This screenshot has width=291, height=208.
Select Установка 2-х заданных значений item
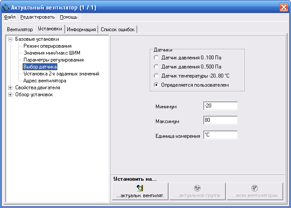pos(61,74)
